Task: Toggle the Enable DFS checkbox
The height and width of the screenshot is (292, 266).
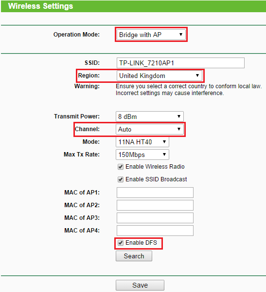Action: click(x=121, y=243)
